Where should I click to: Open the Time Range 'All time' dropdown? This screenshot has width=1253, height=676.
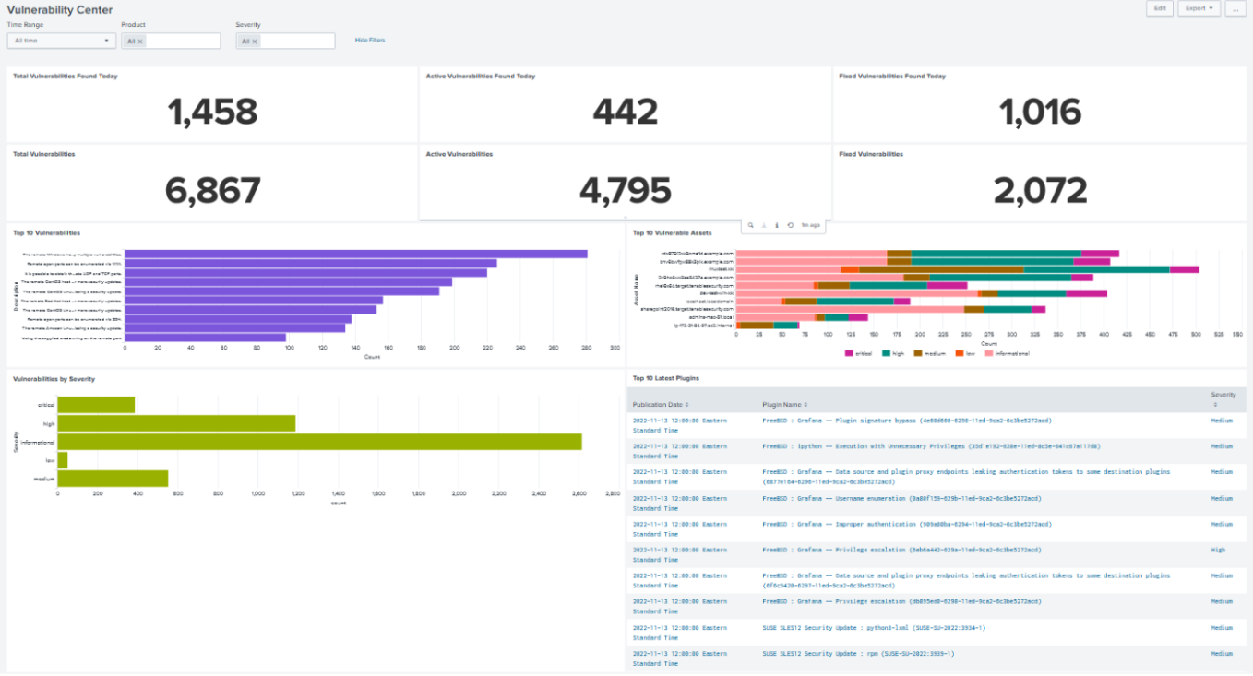pyautogui.click(x=61, y=41)
